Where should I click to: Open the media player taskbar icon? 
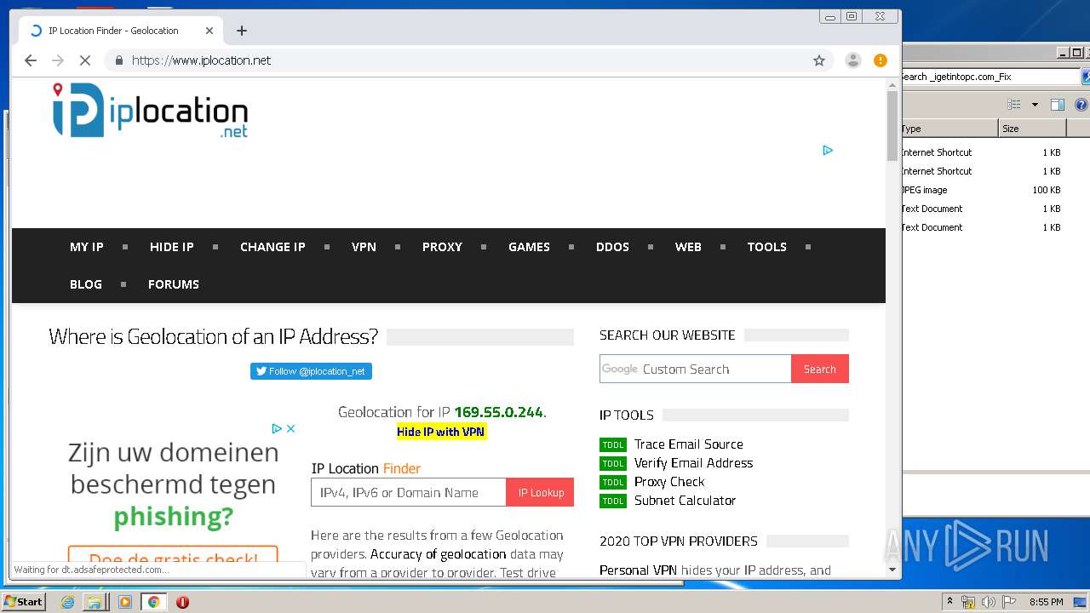tap(125, 602)
